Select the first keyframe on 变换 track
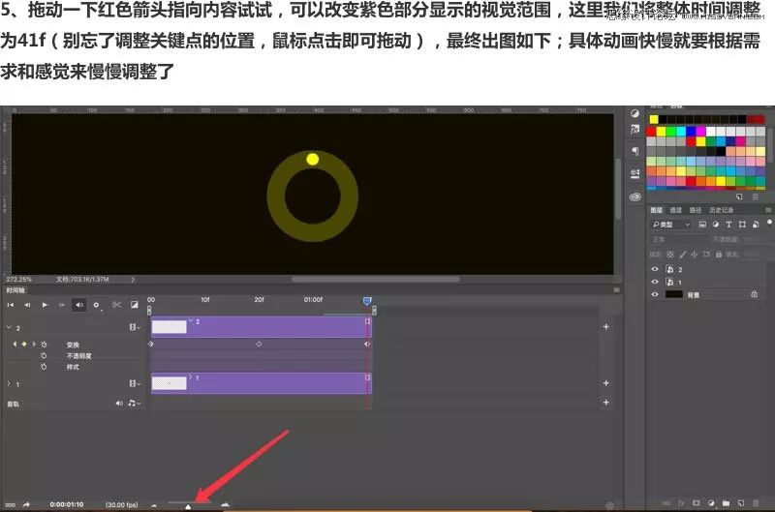775x512 pixels. pyautogui.click(x=151, y=345)
